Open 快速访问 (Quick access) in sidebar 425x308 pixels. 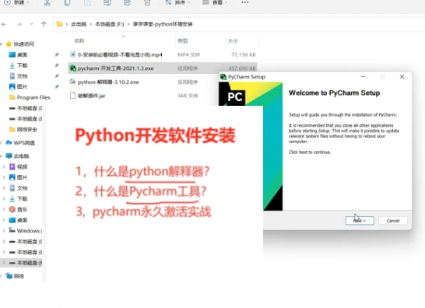point(24,44)
